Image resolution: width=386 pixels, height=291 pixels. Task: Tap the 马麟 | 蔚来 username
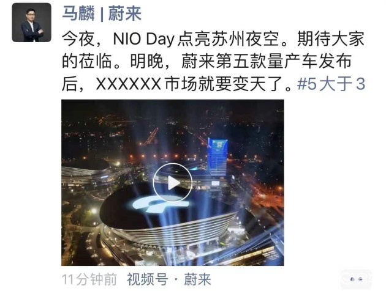(x=102, y=13)
